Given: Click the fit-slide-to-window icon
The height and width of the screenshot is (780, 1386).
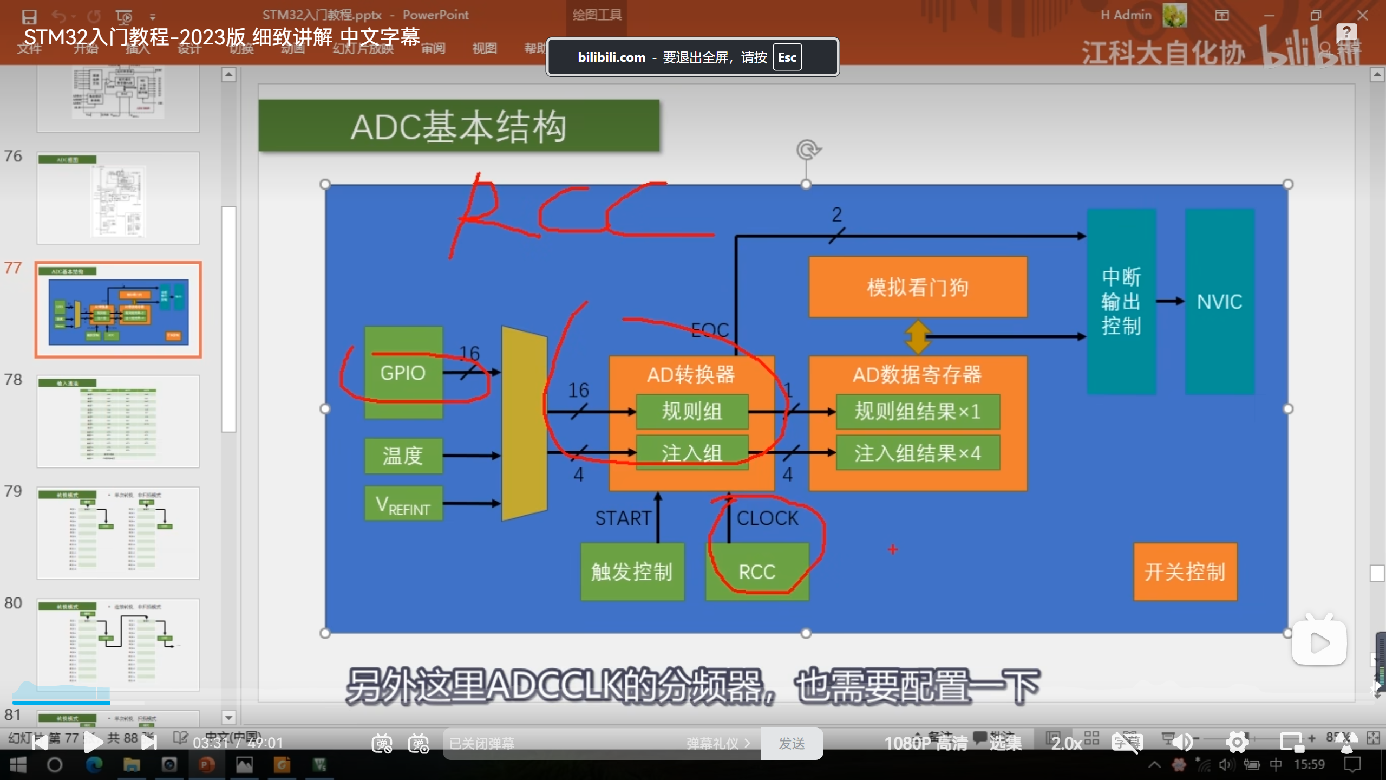Looking at the screenshot, I should point(1373,738).
